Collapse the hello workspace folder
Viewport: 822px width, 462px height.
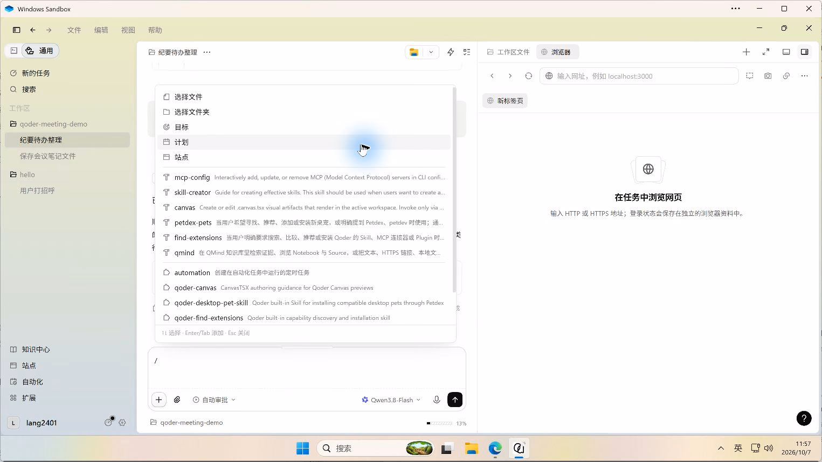68,174
